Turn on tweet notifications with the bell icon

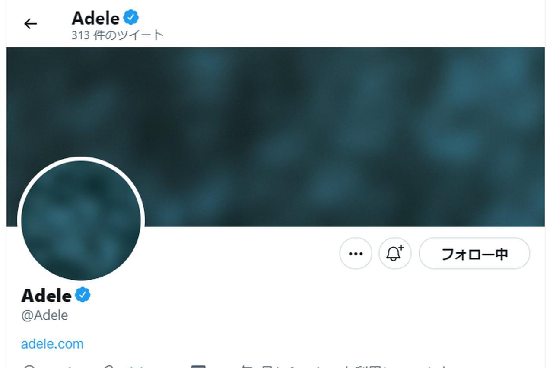click(x=395, y=254)
